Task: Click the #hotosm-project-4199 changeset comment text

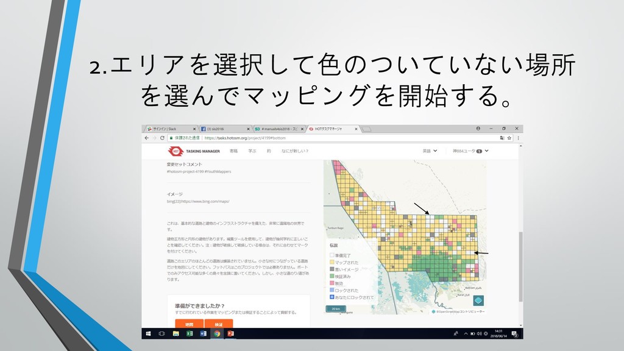Action: pos(199,171)
